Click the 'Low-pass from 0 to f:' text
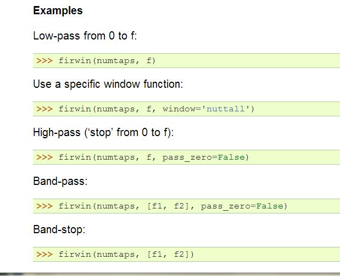Image resolution: width=340 pixels, height=276 pixels. pyautogui.click(x=85, y=36)
